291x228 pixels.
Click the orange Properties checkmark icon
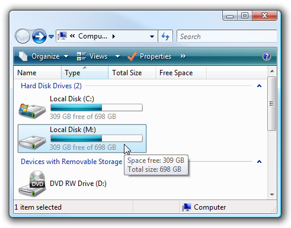pos(132,56)
